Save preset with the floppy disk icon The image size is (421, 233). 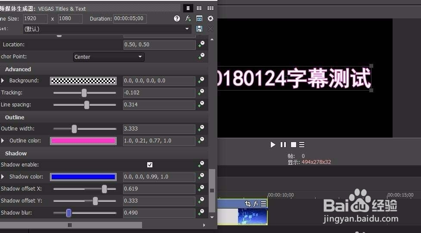[199, 29]
